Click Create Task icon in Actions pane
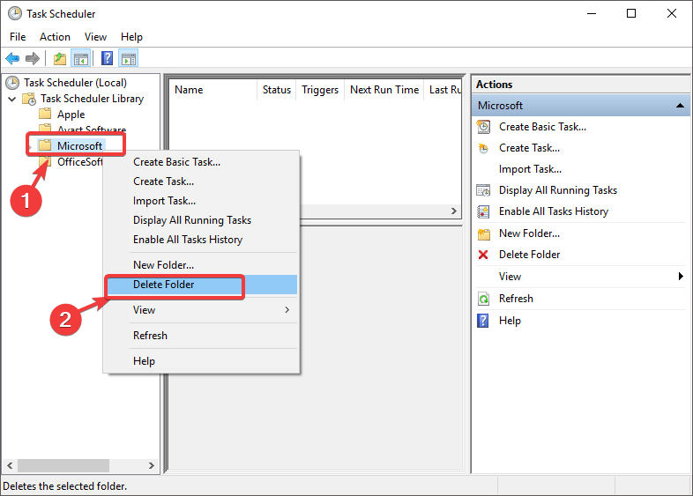 [x=483, y=148]
